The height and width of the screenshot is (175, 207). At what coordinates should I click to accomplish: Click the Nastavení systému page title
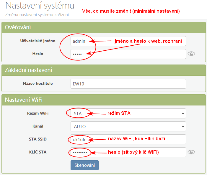(40, 6)
